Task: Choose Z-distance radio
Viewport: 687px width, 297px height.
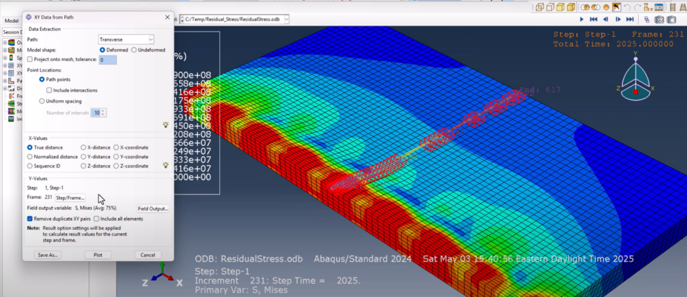Action: coord(83,166)
